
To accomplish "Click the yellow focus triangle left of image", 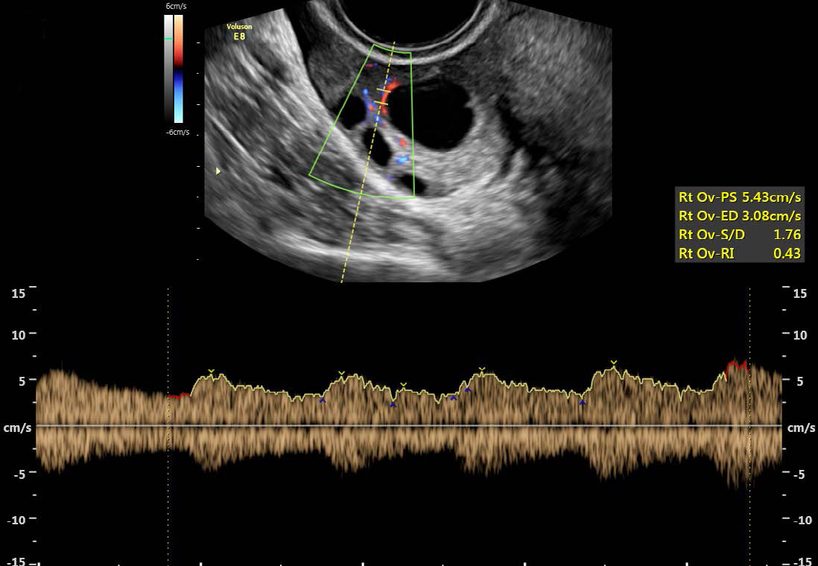I will [218, 171].
